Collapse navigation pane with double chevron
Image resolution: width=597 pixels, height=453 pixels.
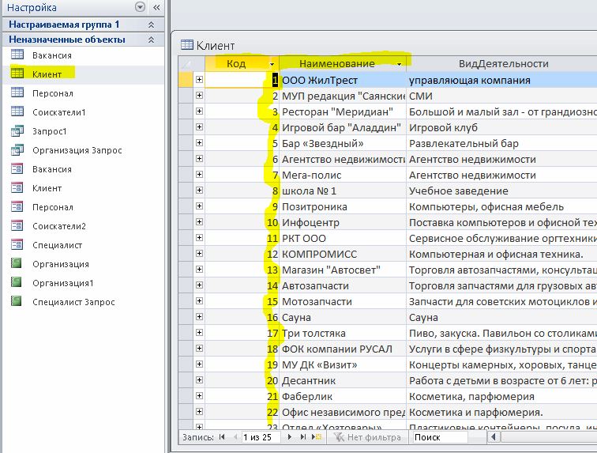tap(156, 7)
